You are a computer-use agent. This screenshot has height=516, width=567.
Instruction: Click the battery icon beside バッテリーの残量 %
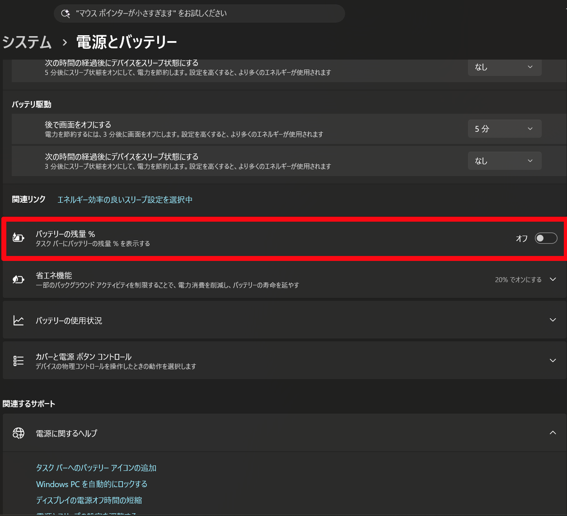[x=19, y=238]
